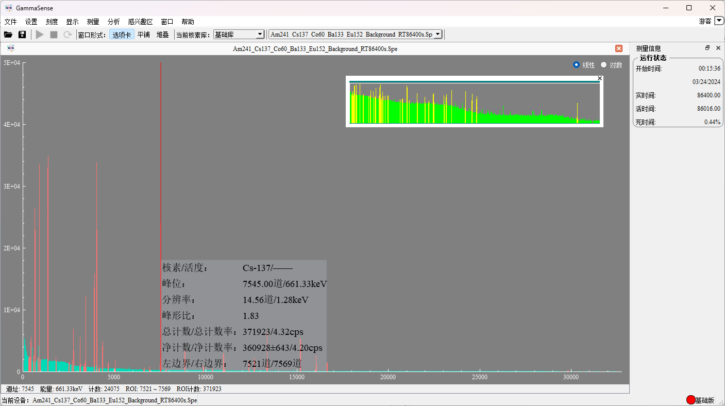Viewport: 725px width, 406px height.
Task: Select the 线性 linear scale radio button
Action: coord(577,65)
